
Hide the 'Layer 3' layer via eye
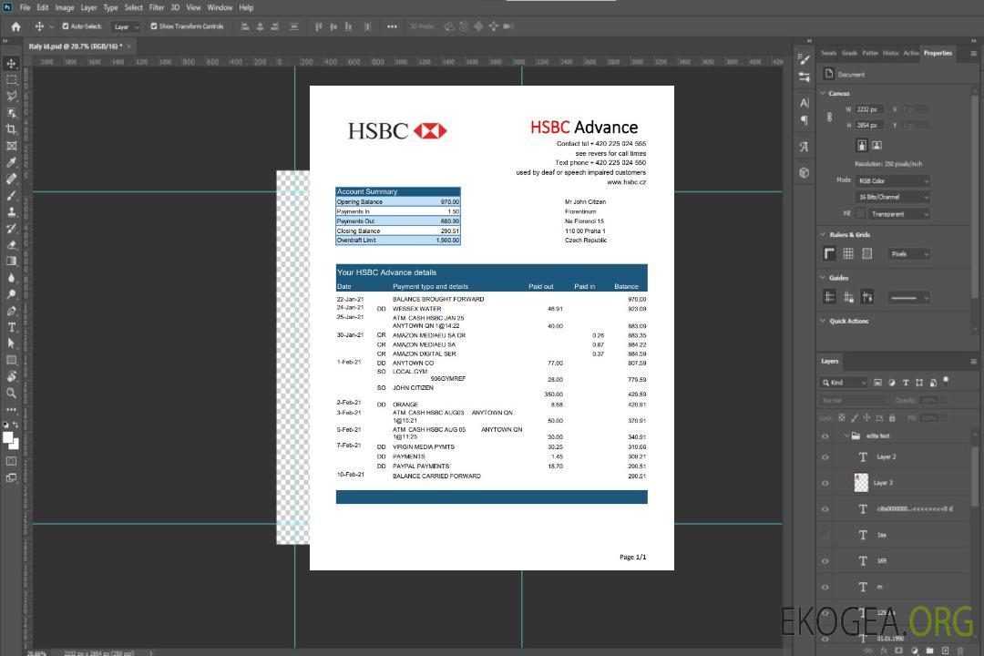tap(825, 484)
